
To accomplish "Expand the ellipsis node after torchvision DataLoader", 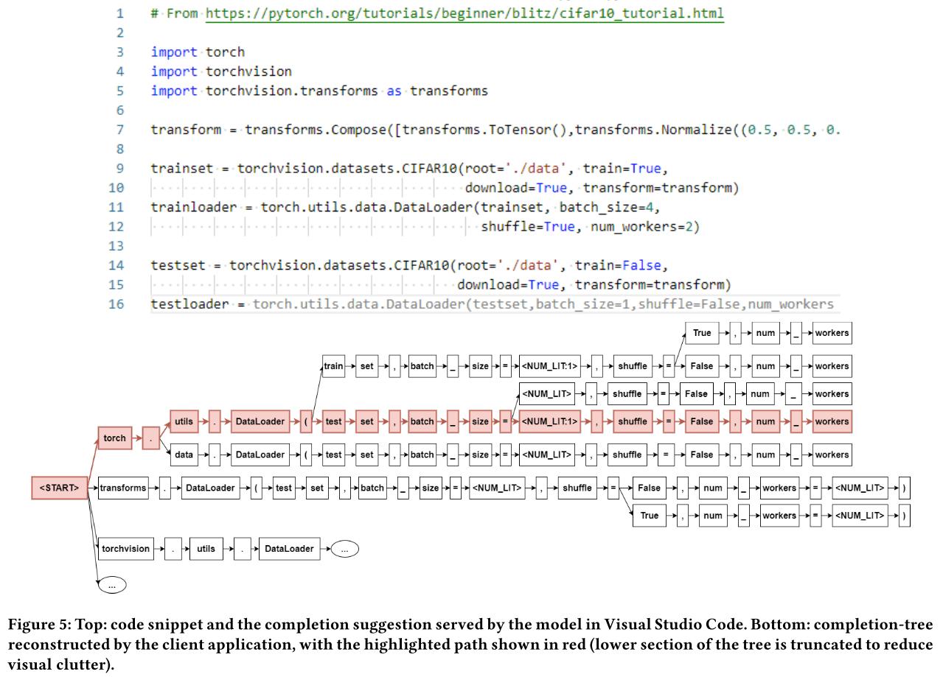I will 345,548.
